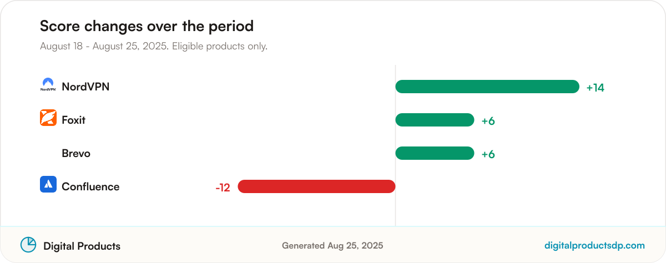Click the orange Foxit logo icon

48,118
